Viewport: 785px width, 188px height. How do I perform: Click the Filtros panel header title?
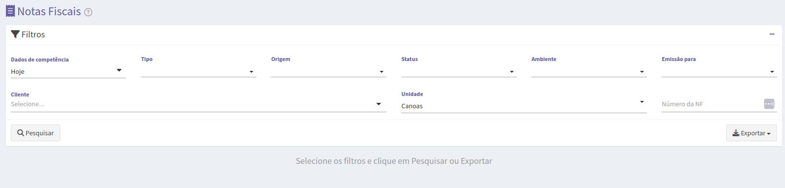pos(33,34)
